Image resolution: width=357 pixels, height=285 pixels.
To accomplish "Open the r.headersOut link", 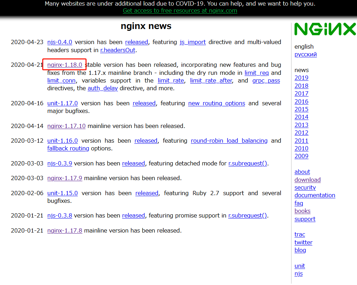I will 118,50.
